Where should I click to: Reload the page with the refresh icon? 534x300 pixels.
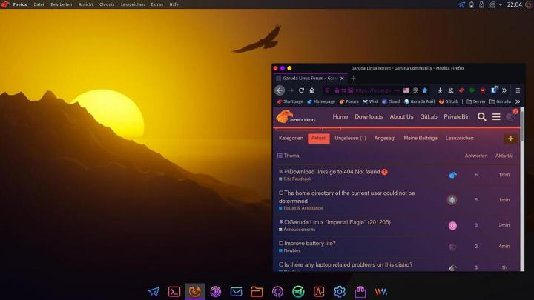point(301,90)
